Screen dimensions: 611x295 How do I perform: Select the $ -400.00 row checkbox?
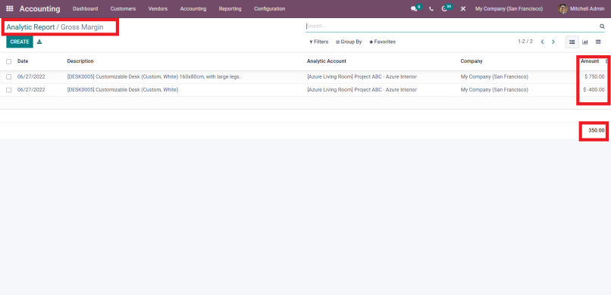pos(8,90)
